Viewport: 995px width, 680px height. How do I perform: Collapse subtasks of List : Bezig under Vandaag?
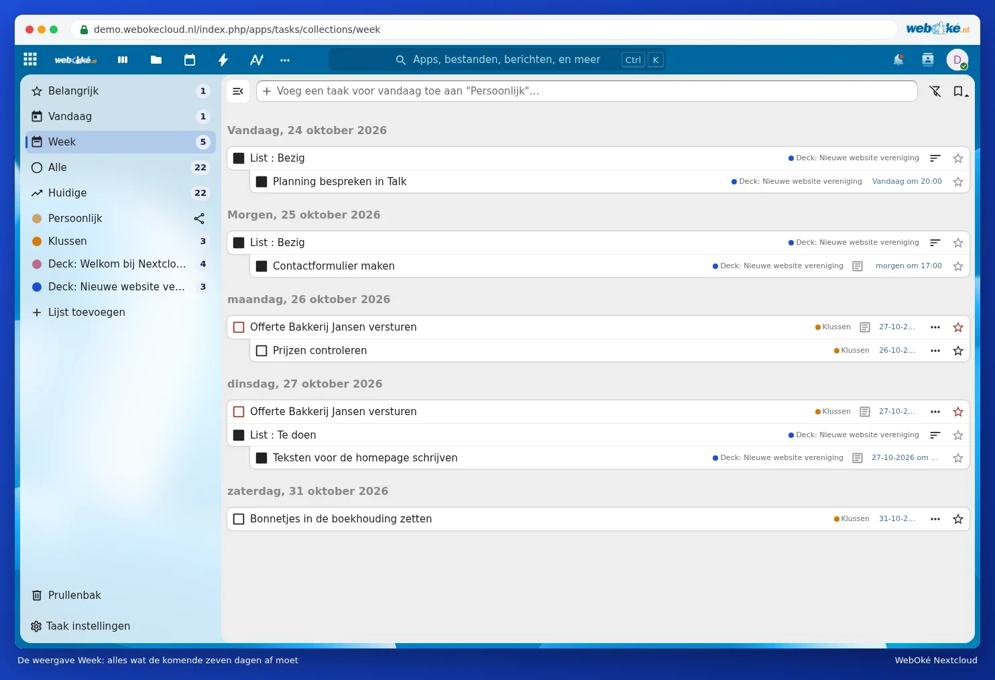click(x=935, y=158)
